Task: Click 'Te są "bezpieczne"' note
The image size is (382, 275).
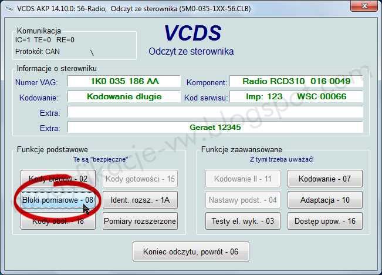Action: 100,159
